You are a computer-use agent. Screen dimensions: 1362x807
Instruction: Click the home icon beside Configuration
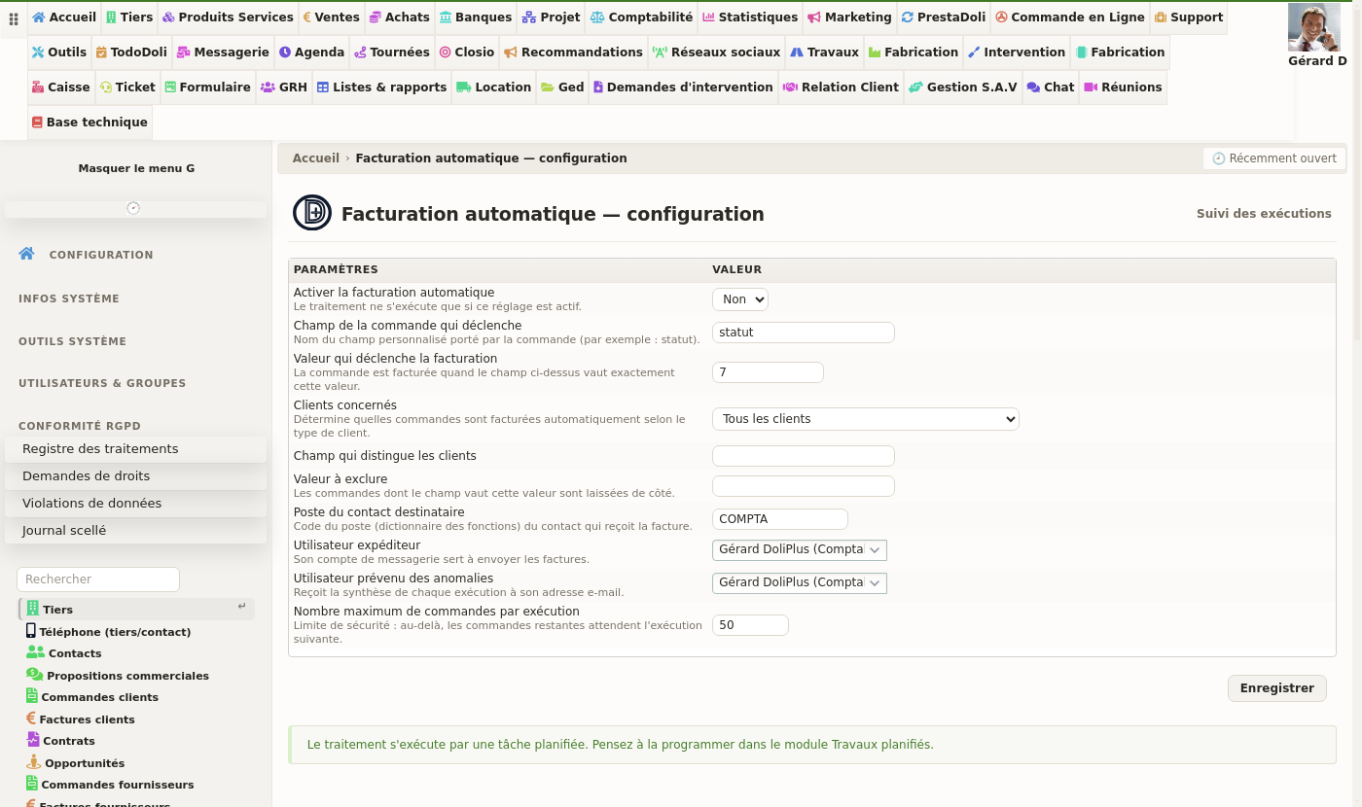(27, 254)
